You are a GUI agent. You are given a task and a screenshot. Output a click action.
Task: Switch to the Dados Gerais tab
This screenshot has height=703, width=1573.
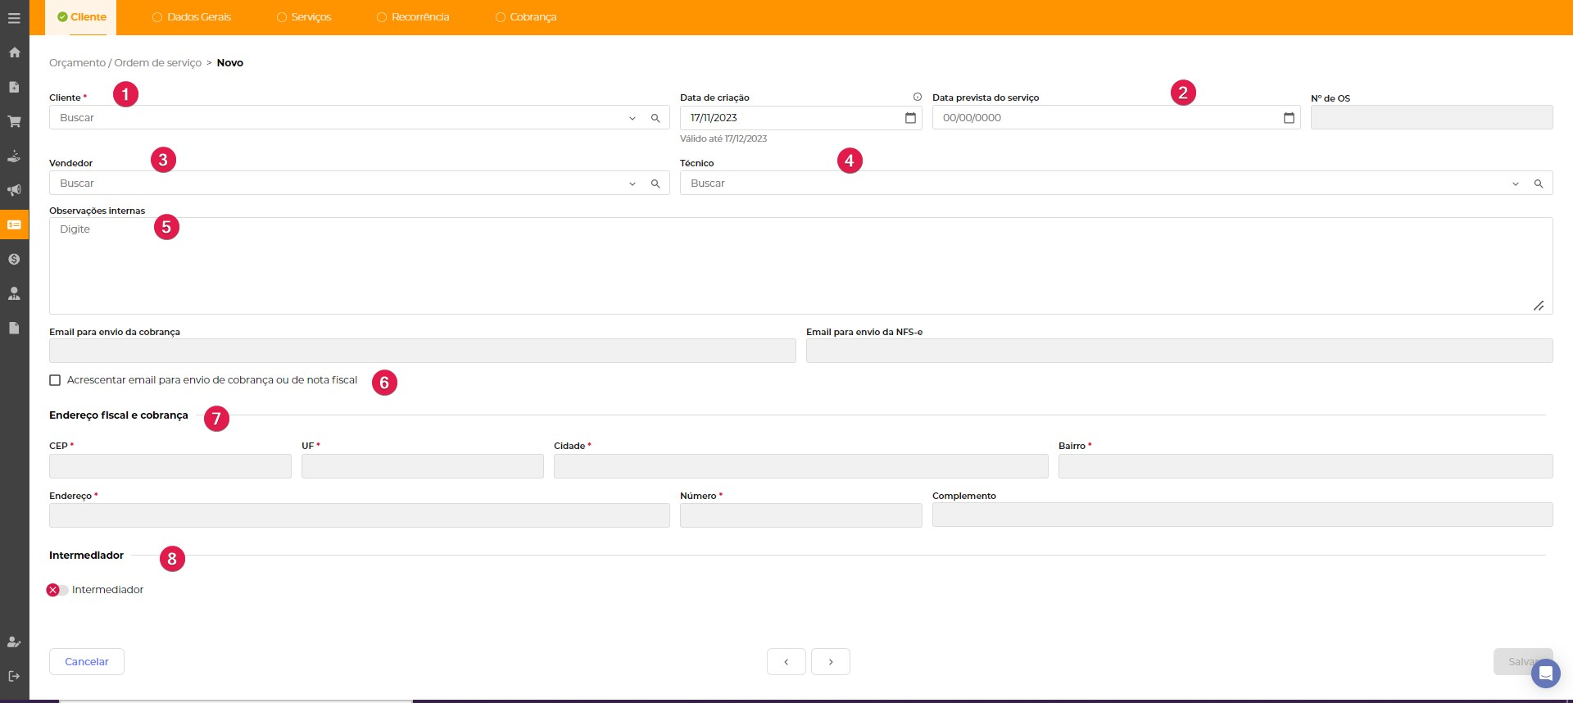tap(192, 17)
